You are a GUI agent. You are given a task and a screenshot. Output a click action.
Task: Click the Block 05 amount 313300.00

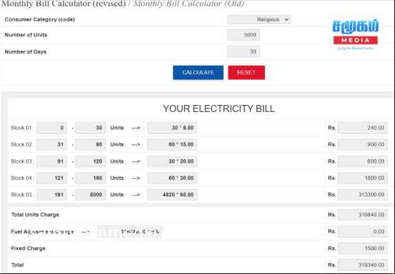tap(363, 194)
